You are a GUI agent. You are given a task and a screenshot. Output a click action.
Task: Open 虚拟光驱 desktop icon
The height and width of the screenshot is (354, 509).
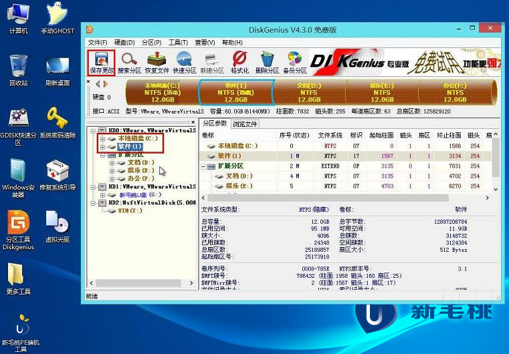click(58, 226)
